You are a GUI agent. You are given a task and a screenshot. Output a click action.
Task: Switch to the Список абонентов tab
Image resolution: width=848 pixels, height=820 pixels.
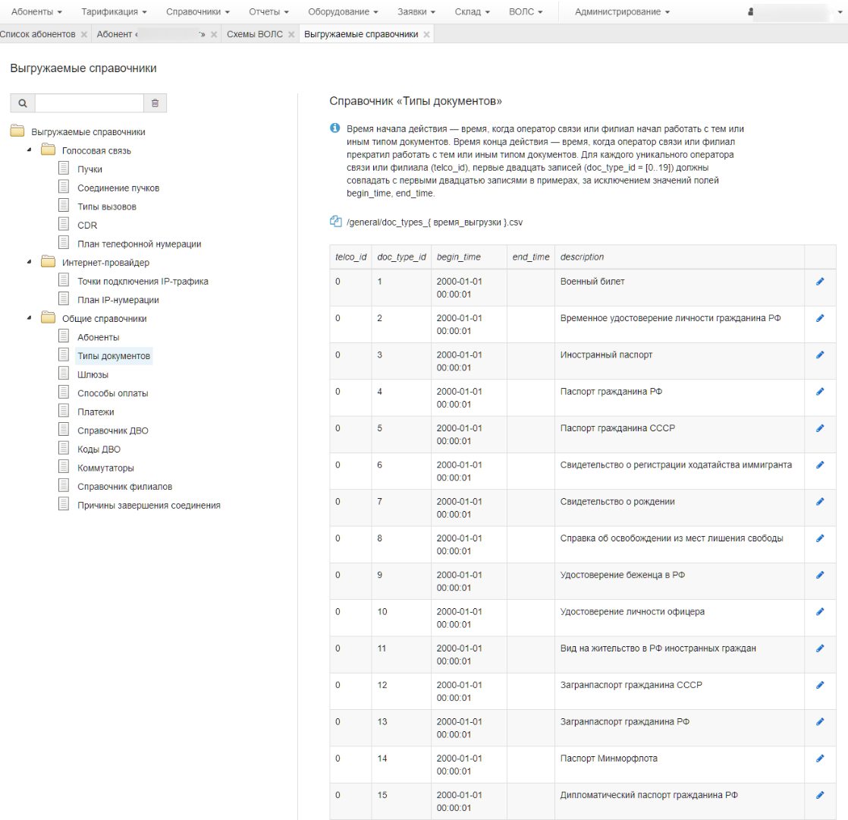coord(38,34)
